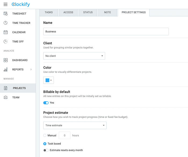The width and height of the screenshot is (188, 157).
Task: Switch to the Access tab
Action: click(x=68, y=12)
